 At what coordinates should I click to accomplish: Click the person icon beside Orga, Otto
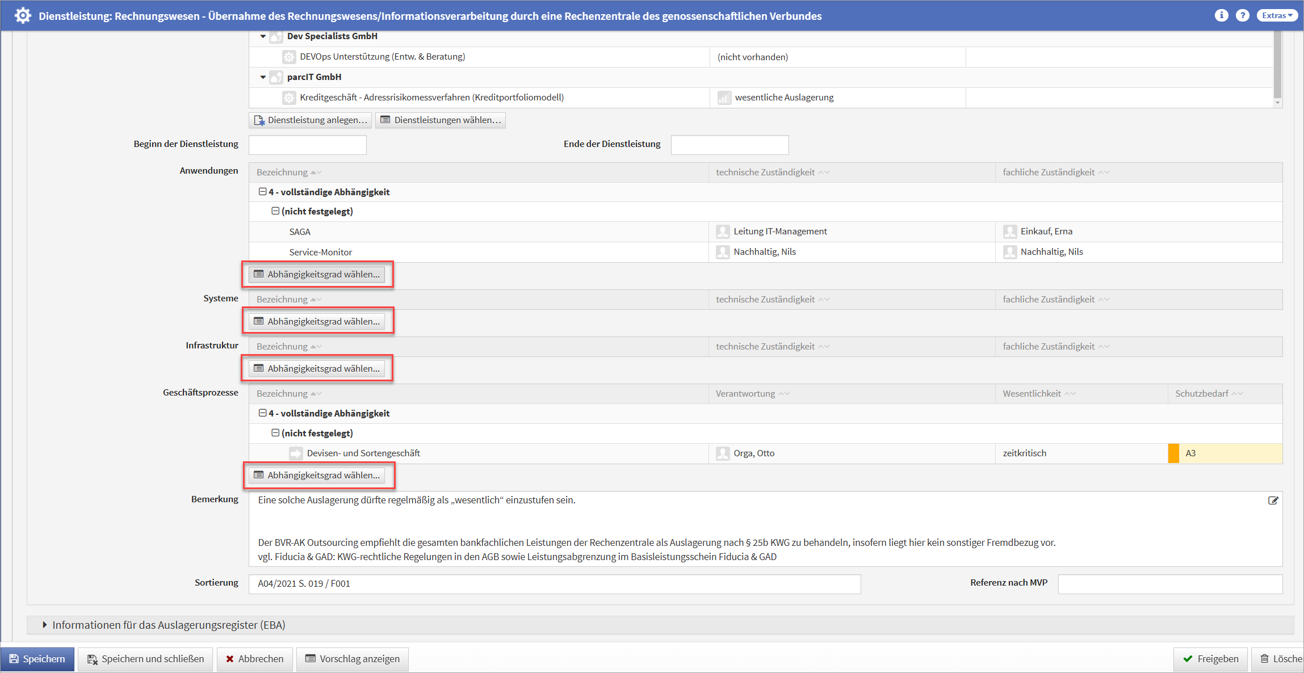pos(723,453)
